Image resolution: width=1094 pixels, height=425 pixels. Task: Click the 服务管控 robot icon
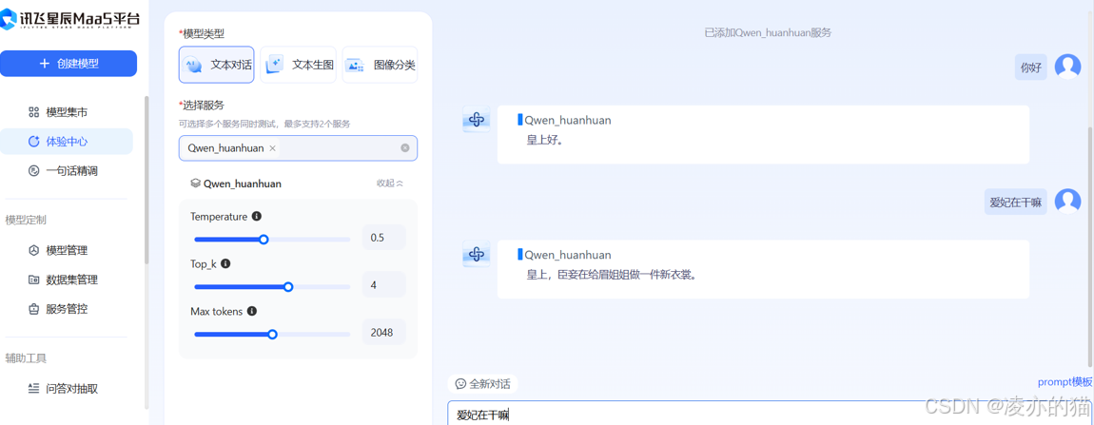(33, 308)
